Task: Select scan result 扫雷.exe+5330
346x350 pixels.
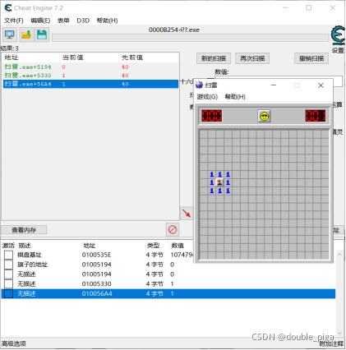Action: (x=90, y=76)
